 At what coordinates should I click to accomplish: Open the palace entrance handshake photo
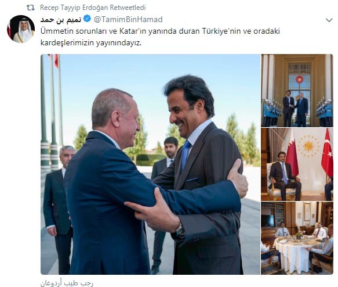click(297, 91)
